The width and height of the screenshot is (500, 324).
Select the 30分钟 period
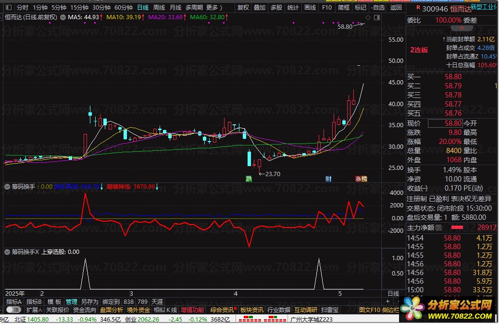101,7
